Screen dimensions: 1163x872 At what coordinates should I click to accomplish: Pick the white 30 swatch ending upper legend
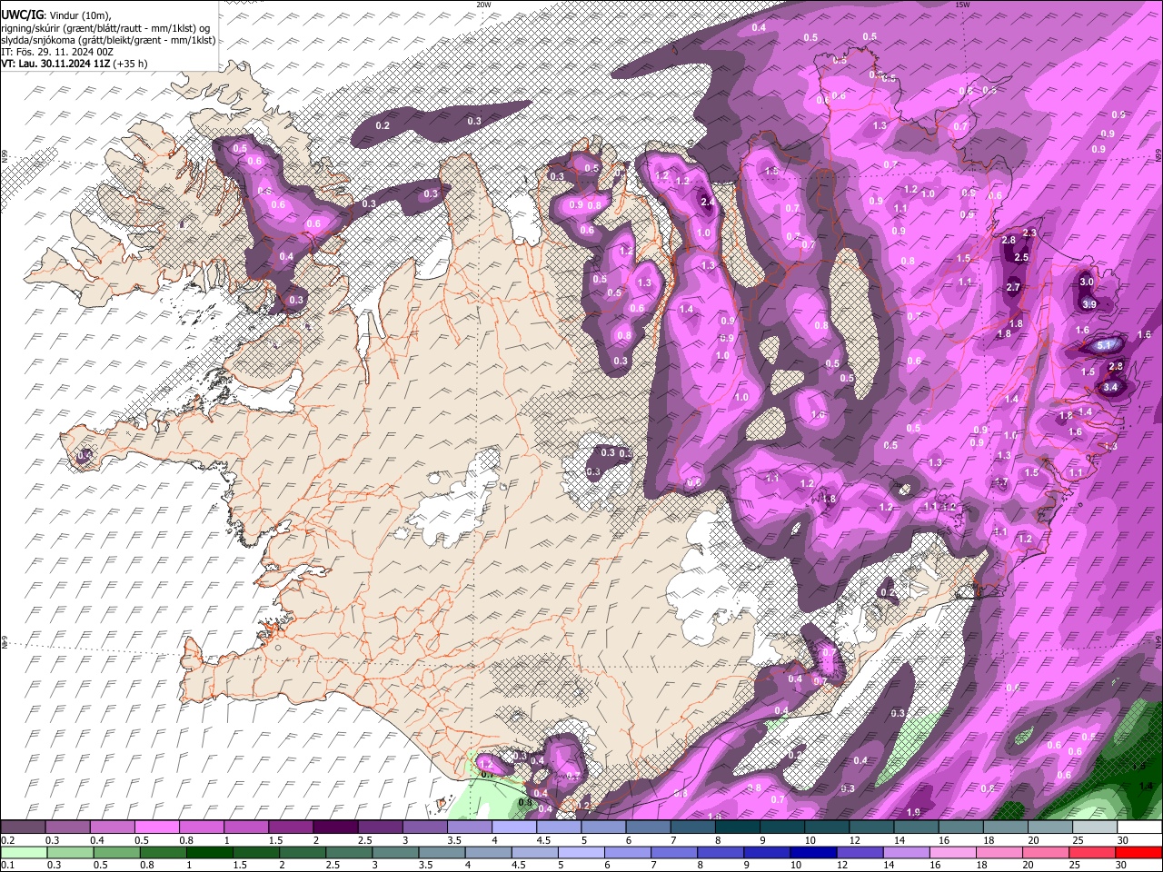coord(1139,827)
